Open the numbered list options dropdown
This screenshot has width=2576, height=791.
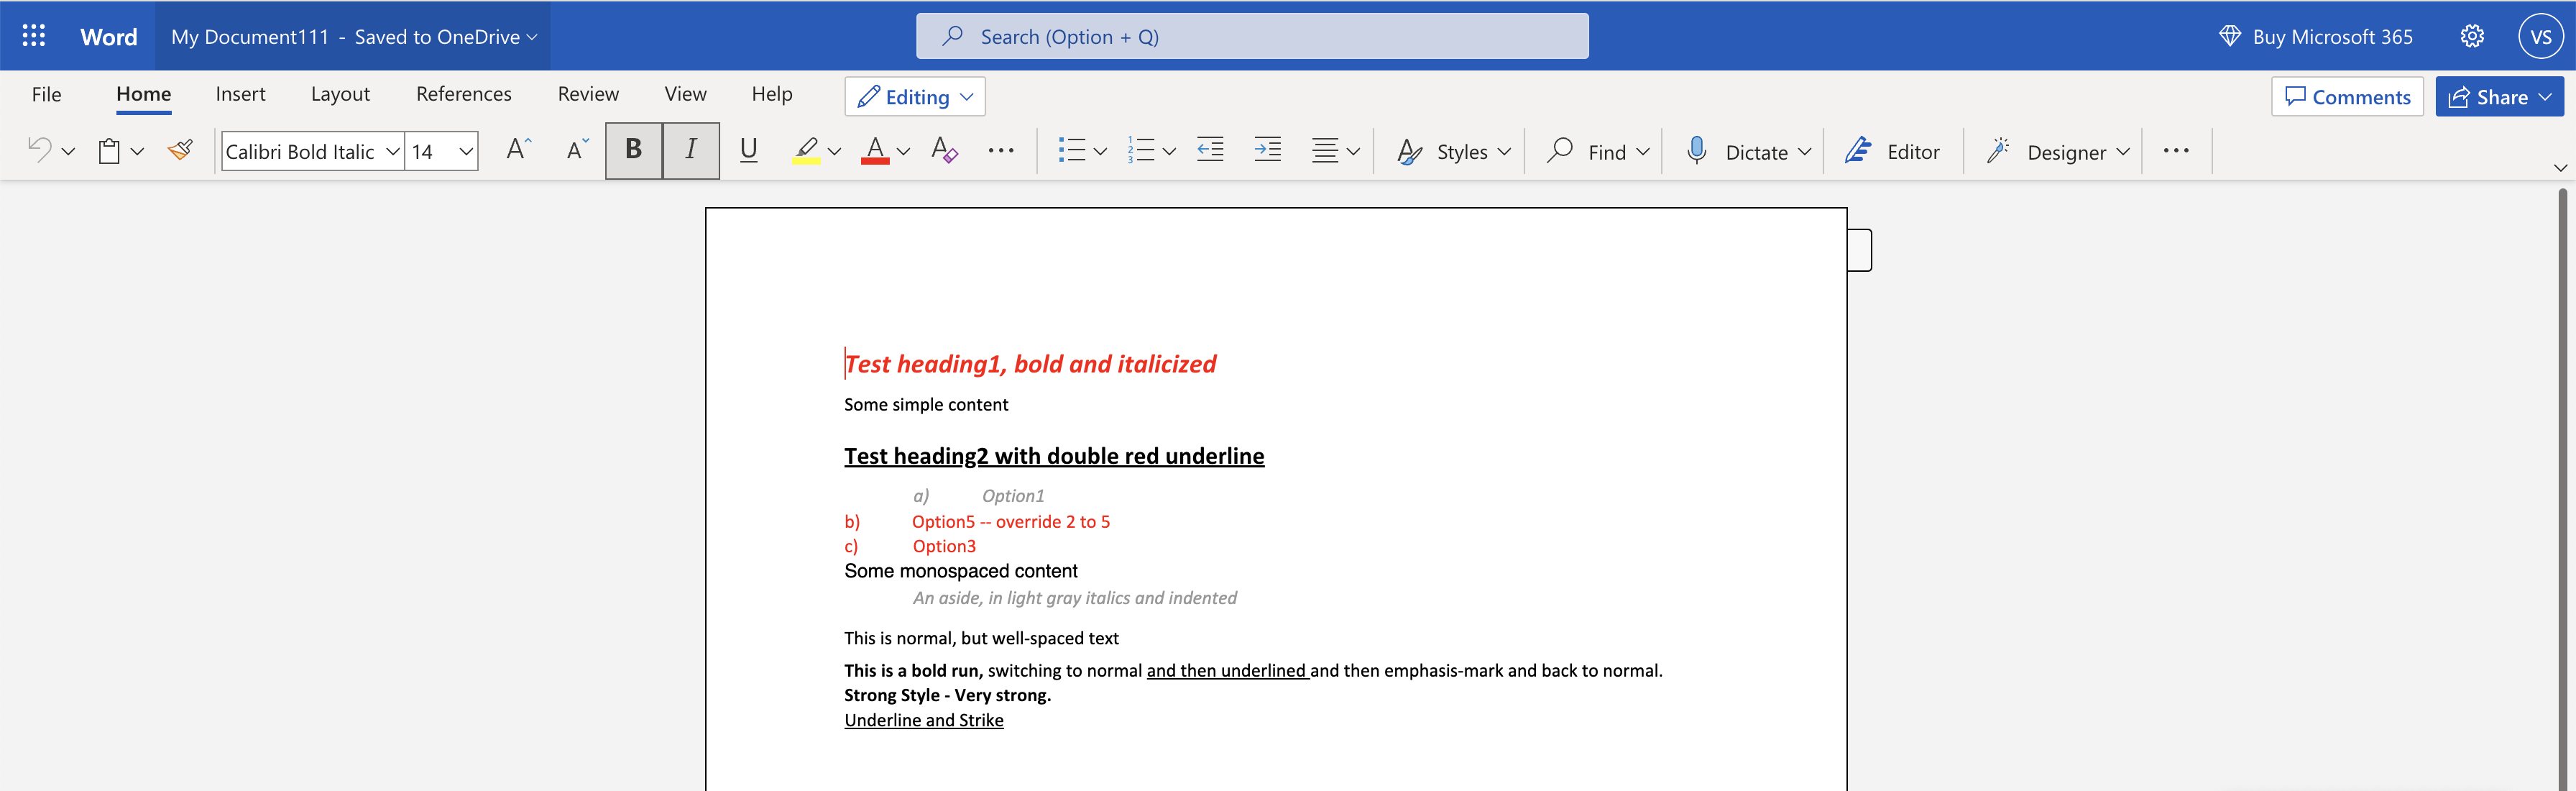1169,150
